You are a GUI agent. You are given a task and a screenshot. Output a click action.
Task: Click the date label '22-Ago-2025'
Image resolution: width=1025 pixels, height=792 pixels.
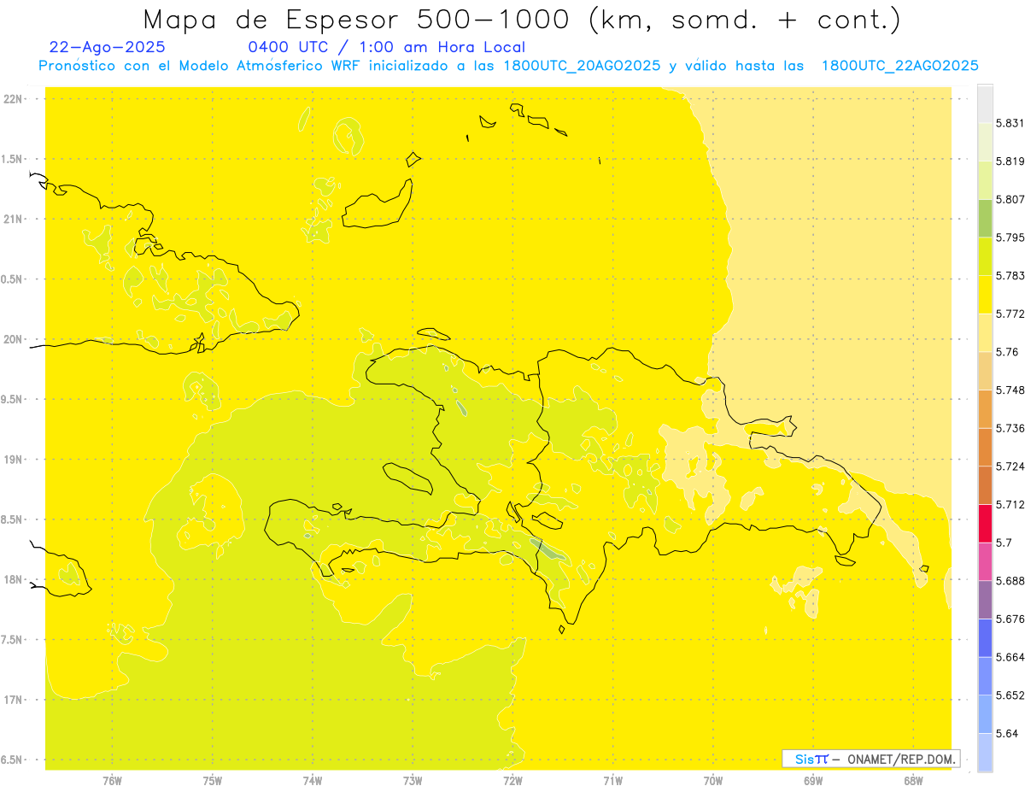108,48
